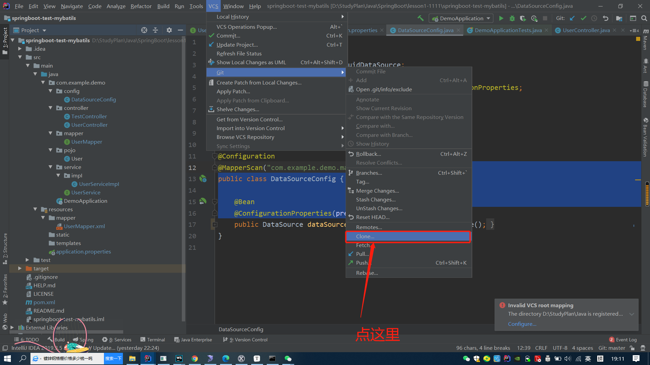
Task: Open Git history clock icon
Action: click(x=594, y=18)
